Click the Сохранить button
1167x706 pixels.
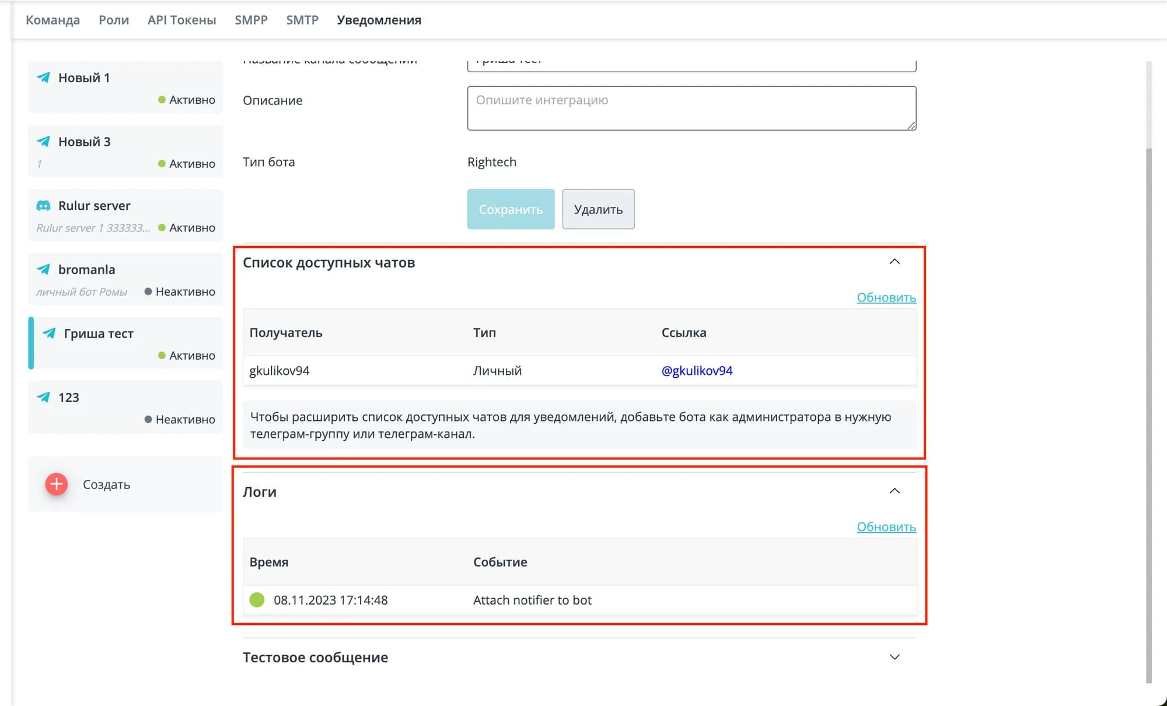pyautogui.click(x=511, y=209)
